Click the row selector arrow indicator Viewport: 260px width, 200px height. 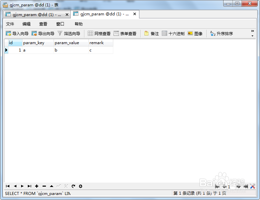(6, 50)
